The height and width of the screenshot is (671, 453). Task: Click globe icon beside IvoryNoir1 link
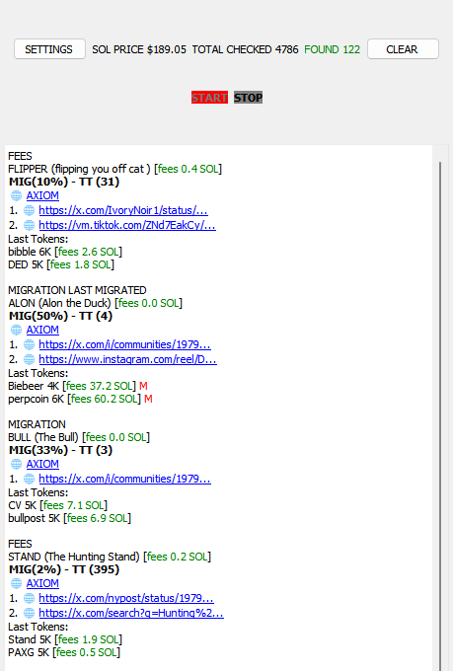(x=30, y=210)
